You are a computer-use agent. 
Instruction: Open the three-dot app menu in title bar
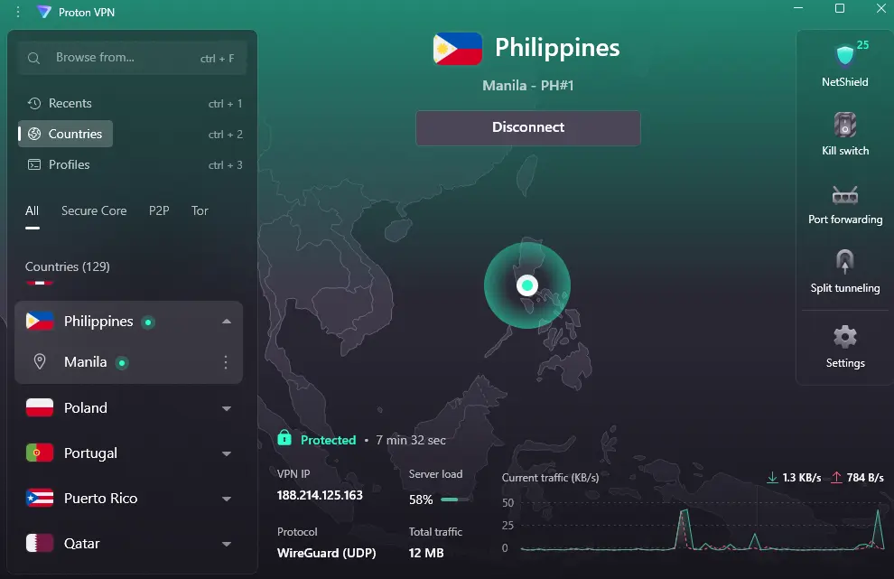(18, 12)
